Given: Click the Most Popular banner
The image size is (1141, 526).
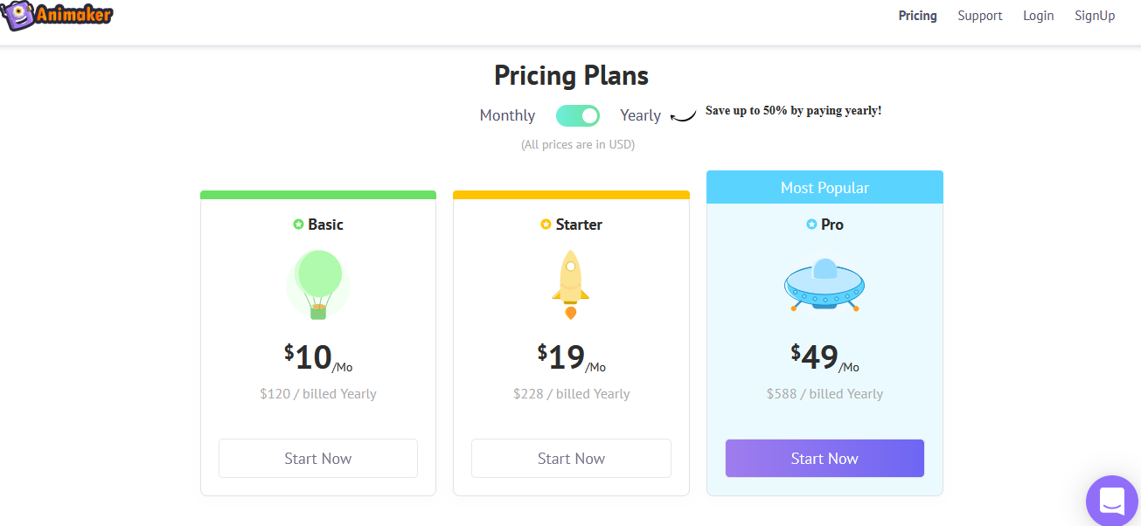Looking at the screenshot, I should (824, 188).
